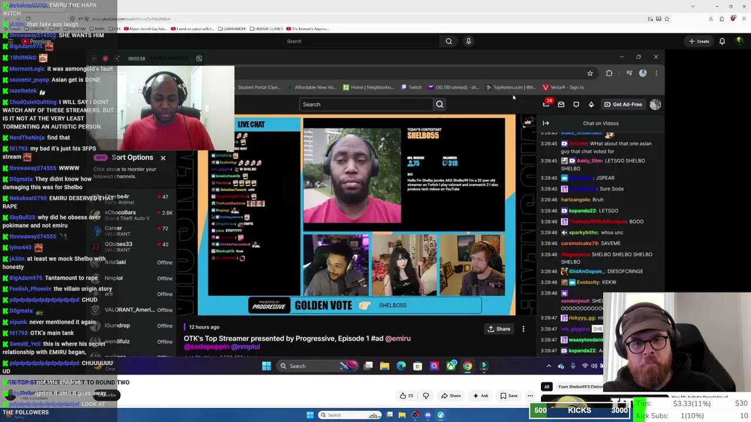The image size is (751, 422).
Task: Click Chrome icon in inner taskbar
Action: (468, 366)
